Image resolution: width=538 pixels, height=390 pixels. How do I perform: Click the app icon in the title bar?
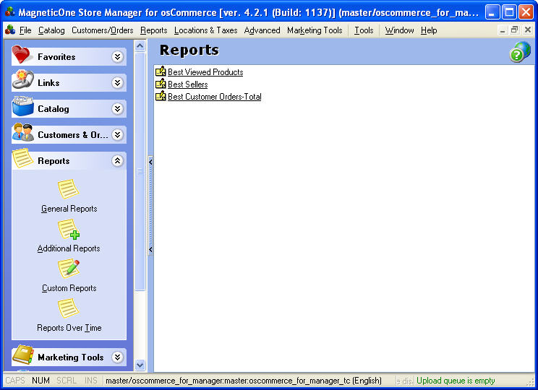click(x=10, y=13)
